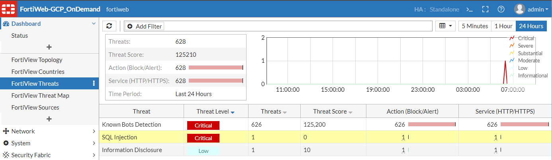Select the Known Bots Detection row
The width and height of the screenshot is (552, 160).
tap(325, 125)
